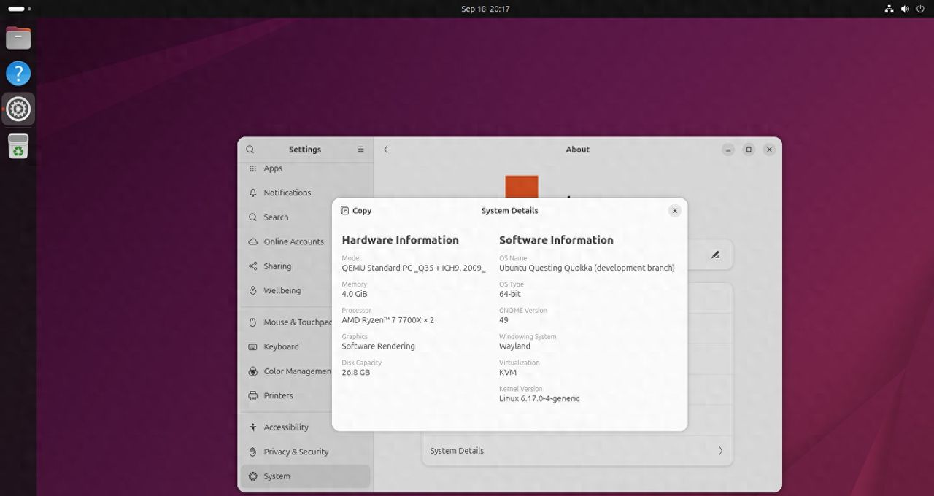The image size is (934, 496).
Task: Select Keyboard in the sidebar
Action: [x=281, y=346]
